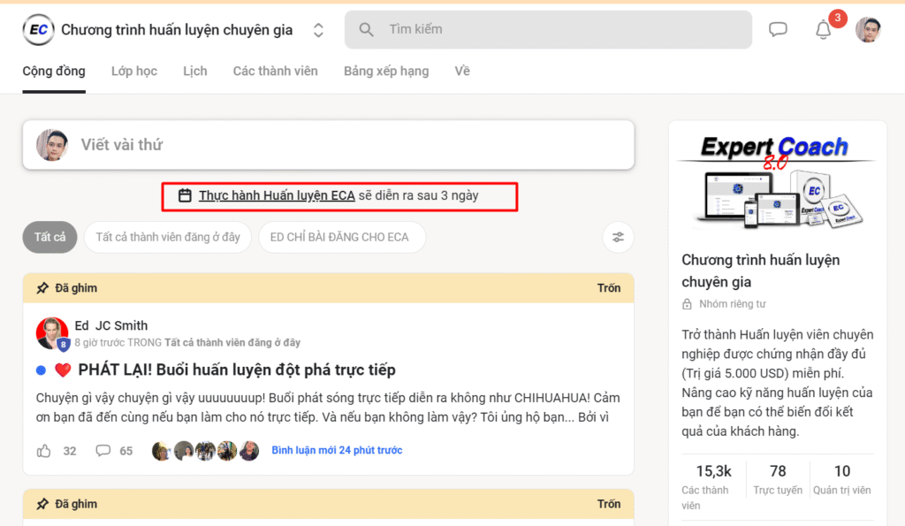Click the 15,3k Các thành viên count
This screenshot has width=905, height=526.
(x=713, y=488)
